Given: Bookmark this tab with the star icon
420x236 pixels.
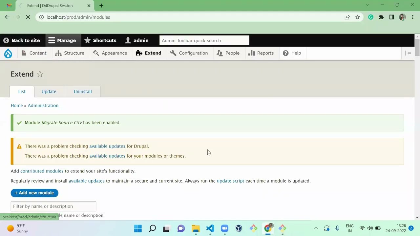Looking at the screenshot, I should [x=358, y=17].
